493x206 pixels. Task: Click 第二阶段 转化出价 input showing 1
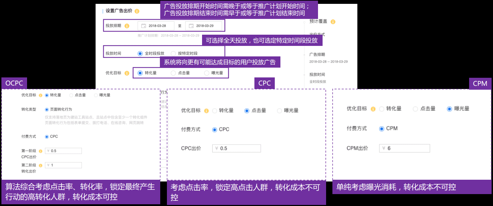[63, 165]
